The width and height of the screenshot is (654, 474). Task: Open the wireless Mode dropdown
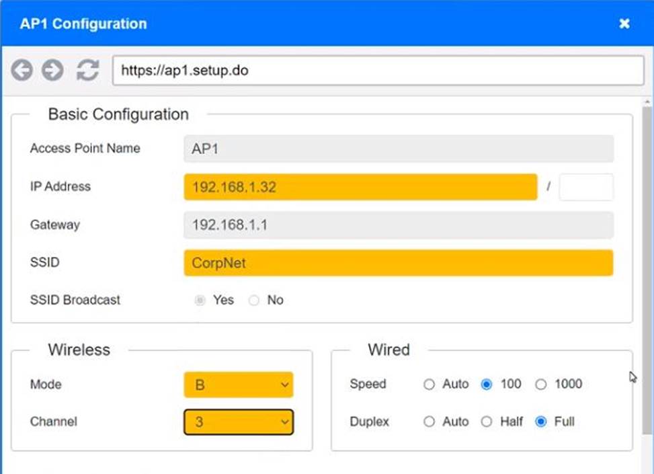pos(239,385)
